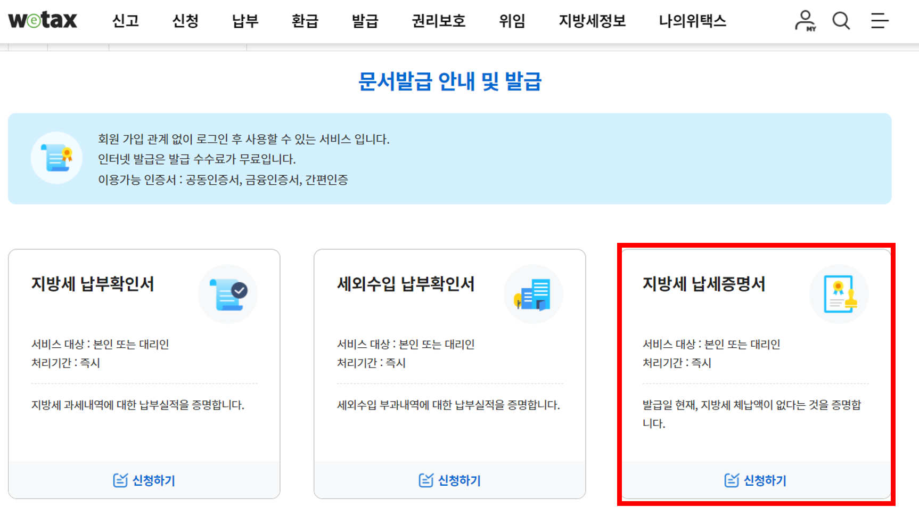This screenshot has width=919, height=515.
Task: Open the 권리보호 menu
Action: coord(438,20)
